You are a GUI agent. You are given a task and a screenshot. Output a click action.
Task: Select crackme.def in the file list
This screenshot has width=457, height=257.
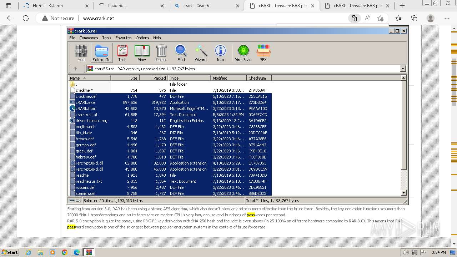pos(170,96)
